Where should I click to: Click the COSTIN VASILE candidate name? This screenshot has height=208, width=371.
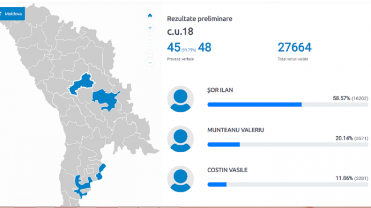pos(227,170)
